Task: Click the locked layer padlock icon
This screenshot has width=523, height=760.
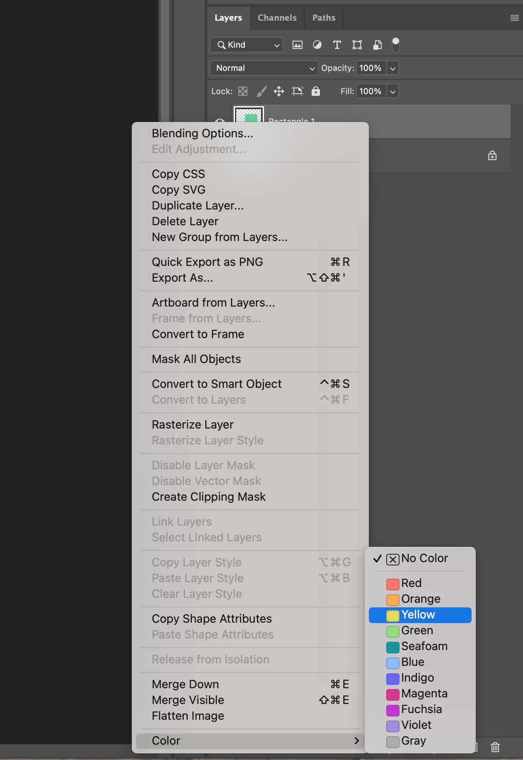Action: tap(492, 156)
